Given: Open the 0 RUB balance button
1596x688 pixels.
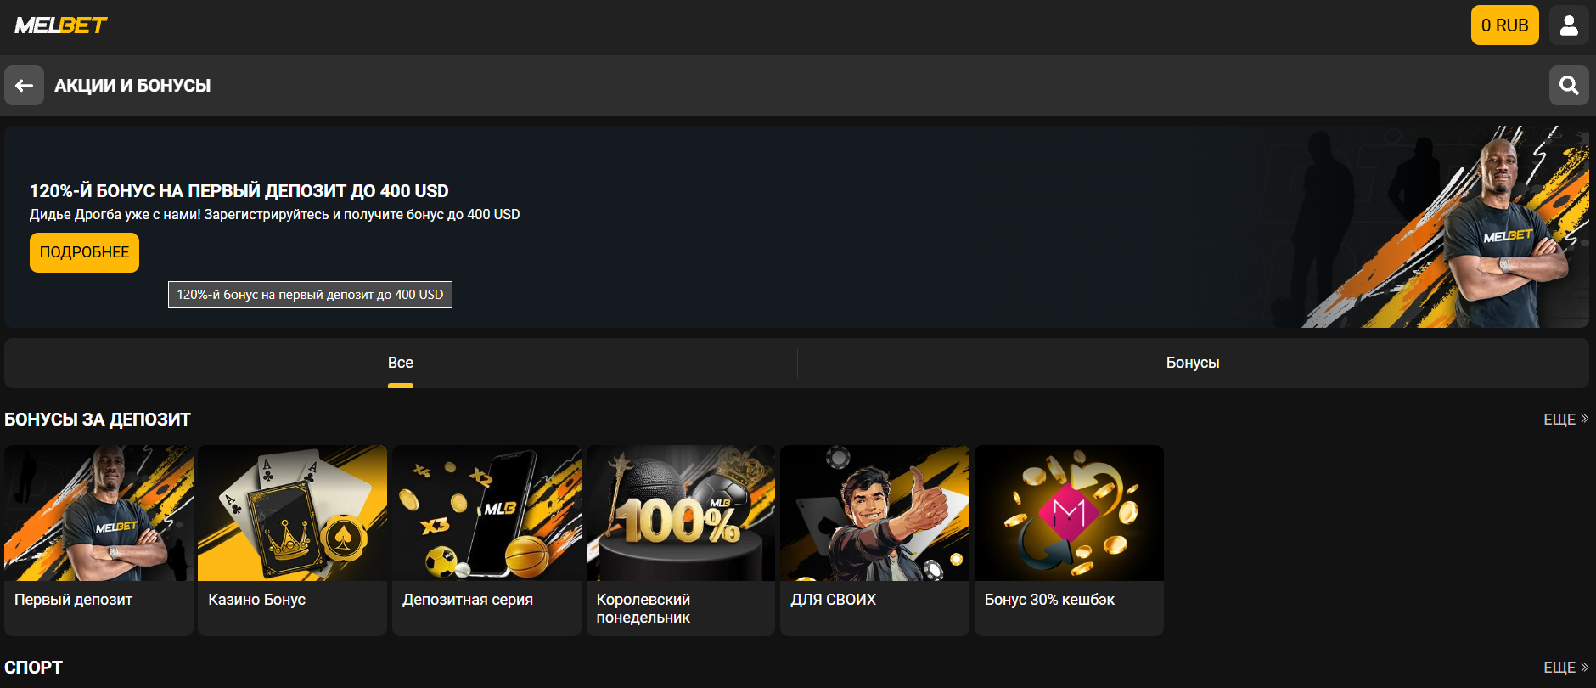Looking at the screenshot, I should pyautogui.click(x=1504, y=25).
